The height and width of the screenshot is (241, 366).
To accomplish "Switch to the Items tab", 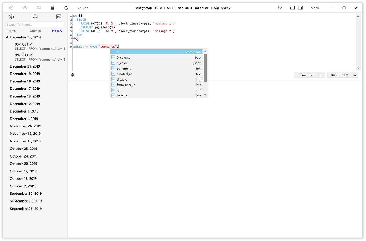I will 12,31.
